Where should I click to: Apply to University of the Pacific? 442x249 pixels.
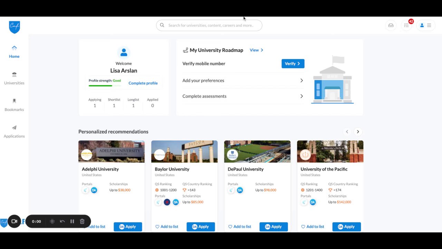pyautogui.click(x=346, y=227)
